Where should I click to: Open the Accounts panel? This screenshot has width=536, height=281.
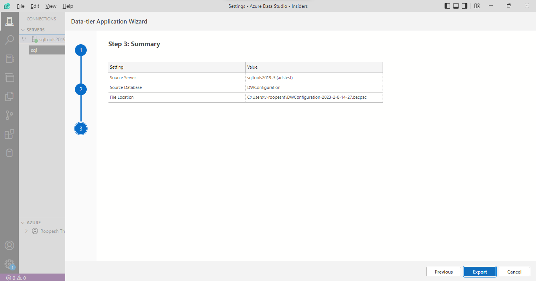pos(9,245)
